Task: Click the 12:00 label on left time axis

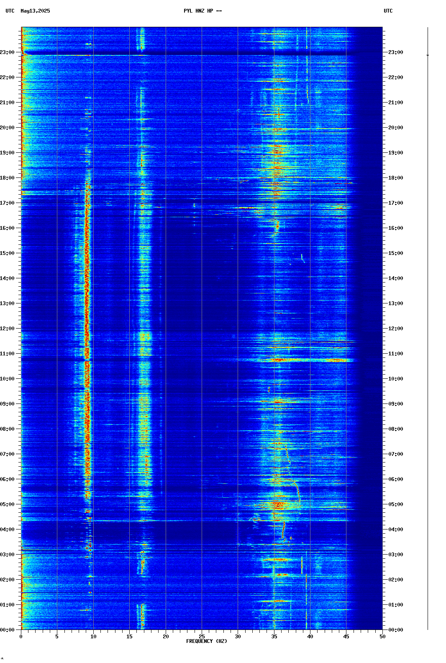Action: pos(7,329)
